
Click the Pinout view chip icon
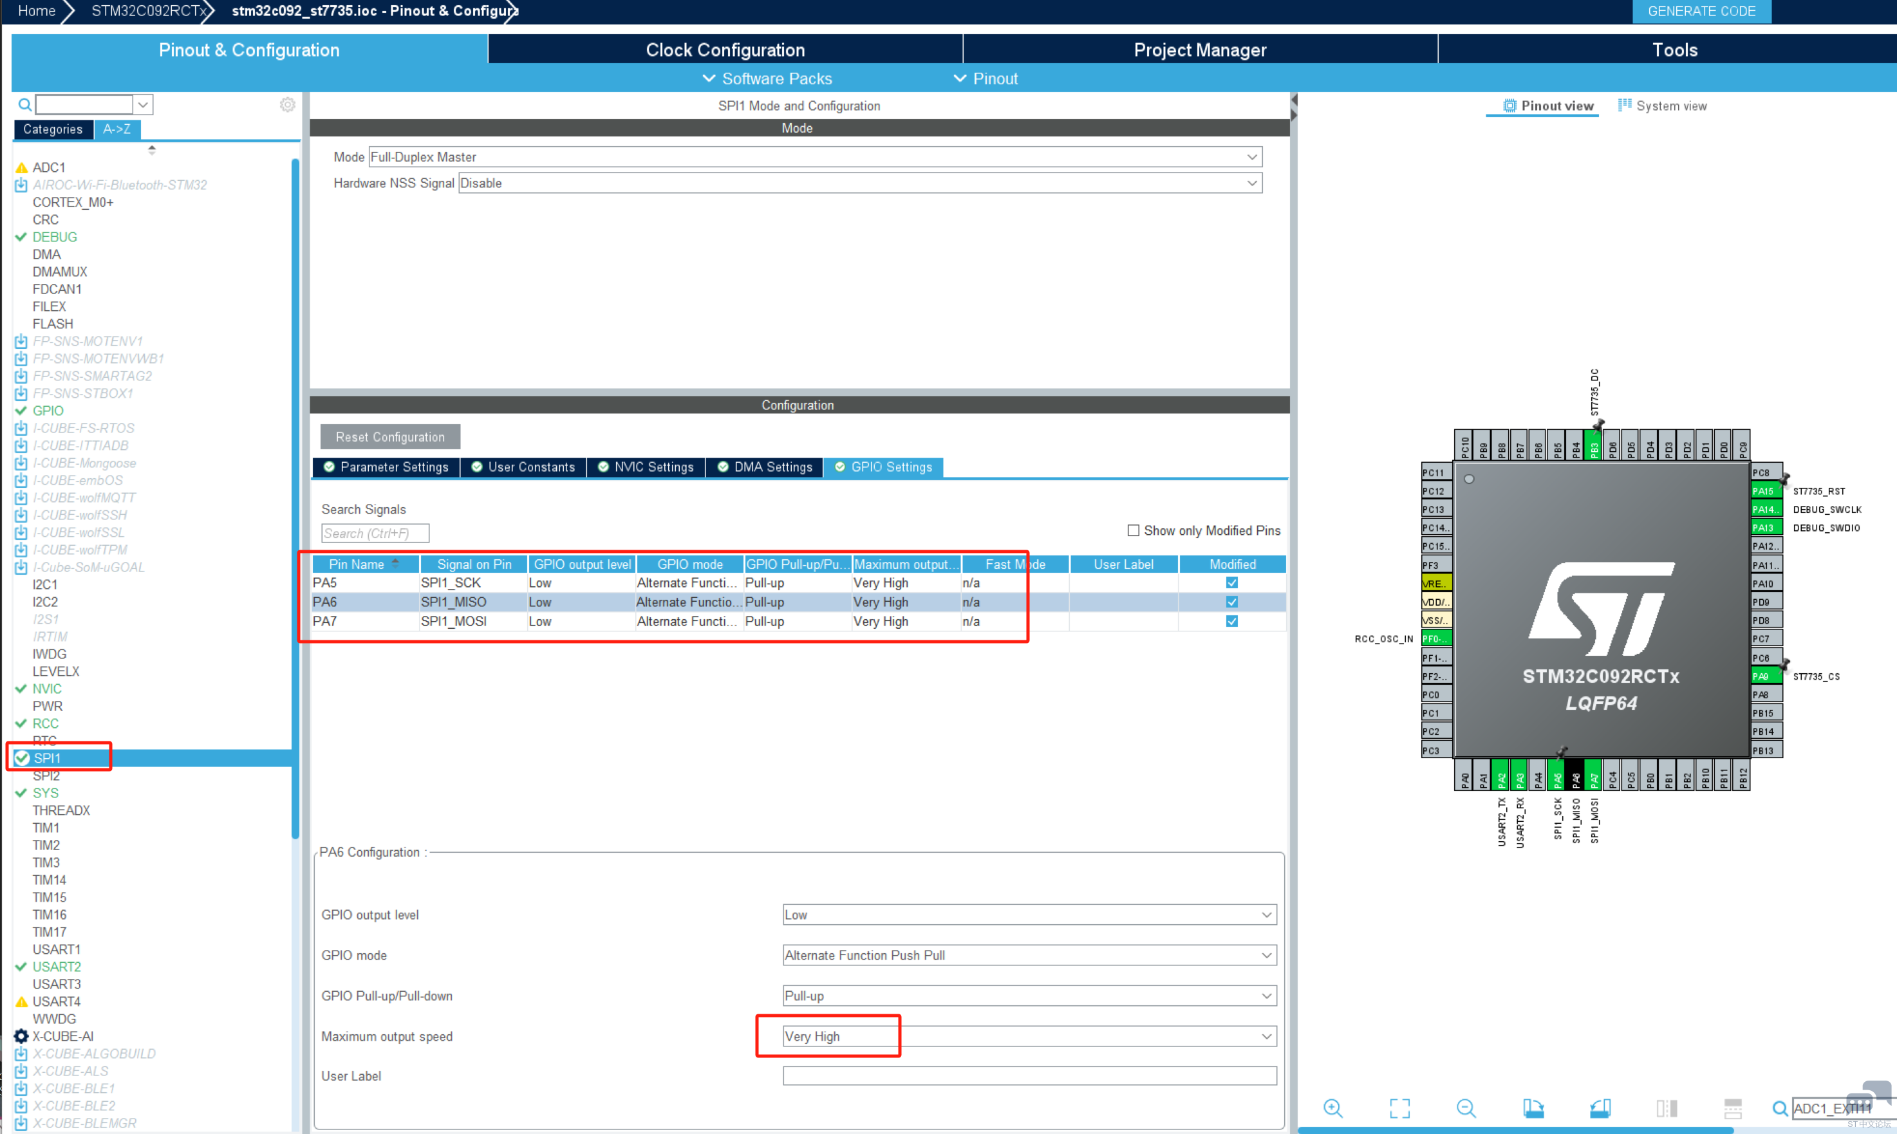tap(1509, 106)
